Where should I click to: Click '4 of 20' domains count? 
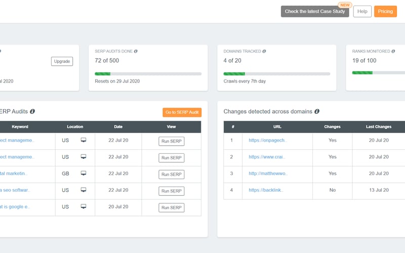pos(232,60)
